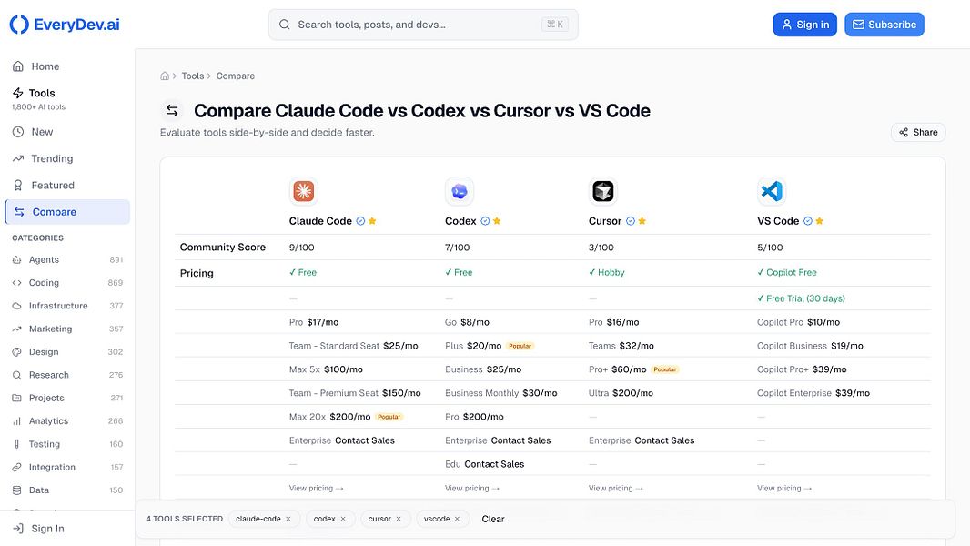Click the Subscribe button
Image resolution: width=970 pixels, height=546 pixels.
click(884, 25)
